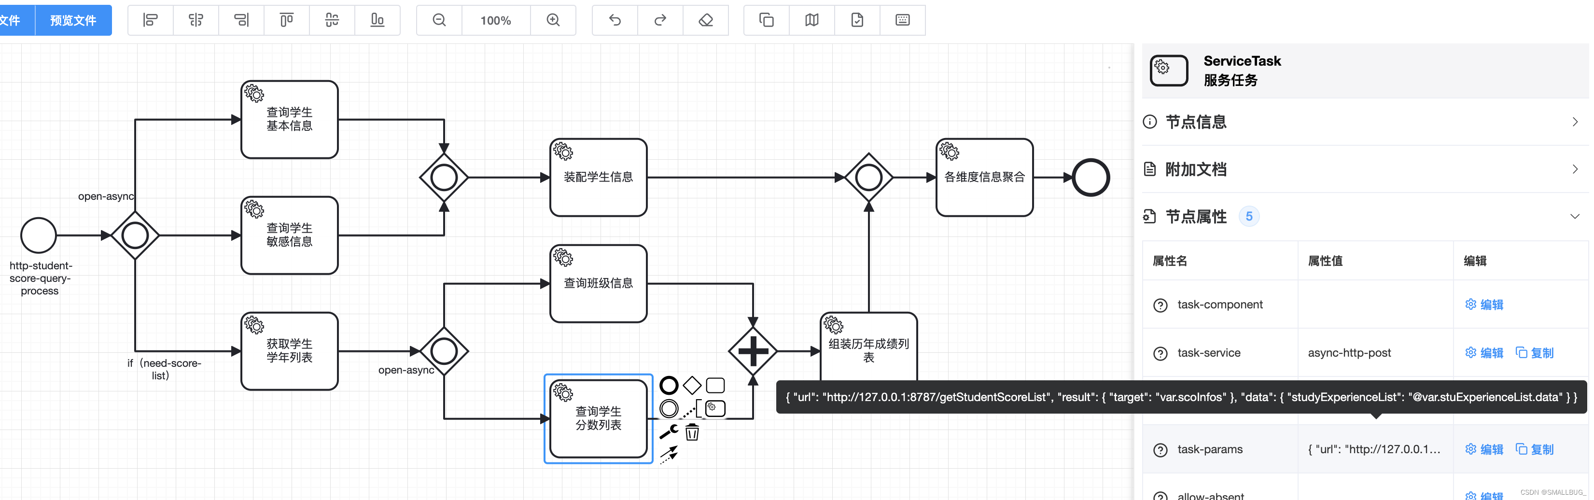Screen dimensions: 1594x500
Task: Select the 查询学生敏感信息 task node
Action: [290, 235]
